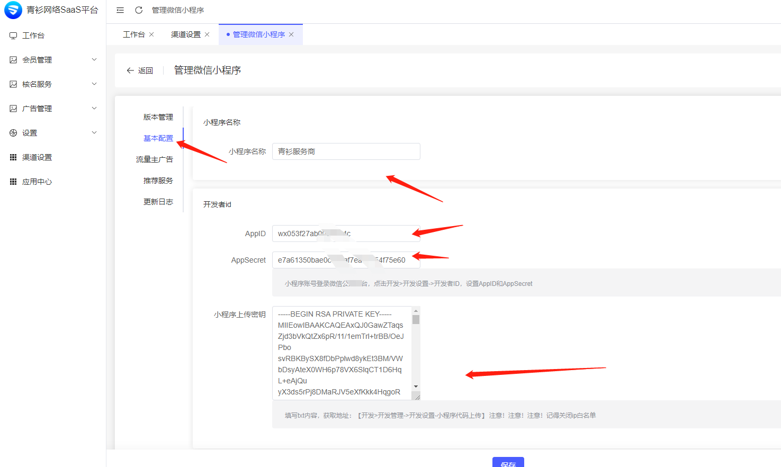Click the 保存 button
The height and width of the screenshot is (467, 781).
tap(508, 462)
